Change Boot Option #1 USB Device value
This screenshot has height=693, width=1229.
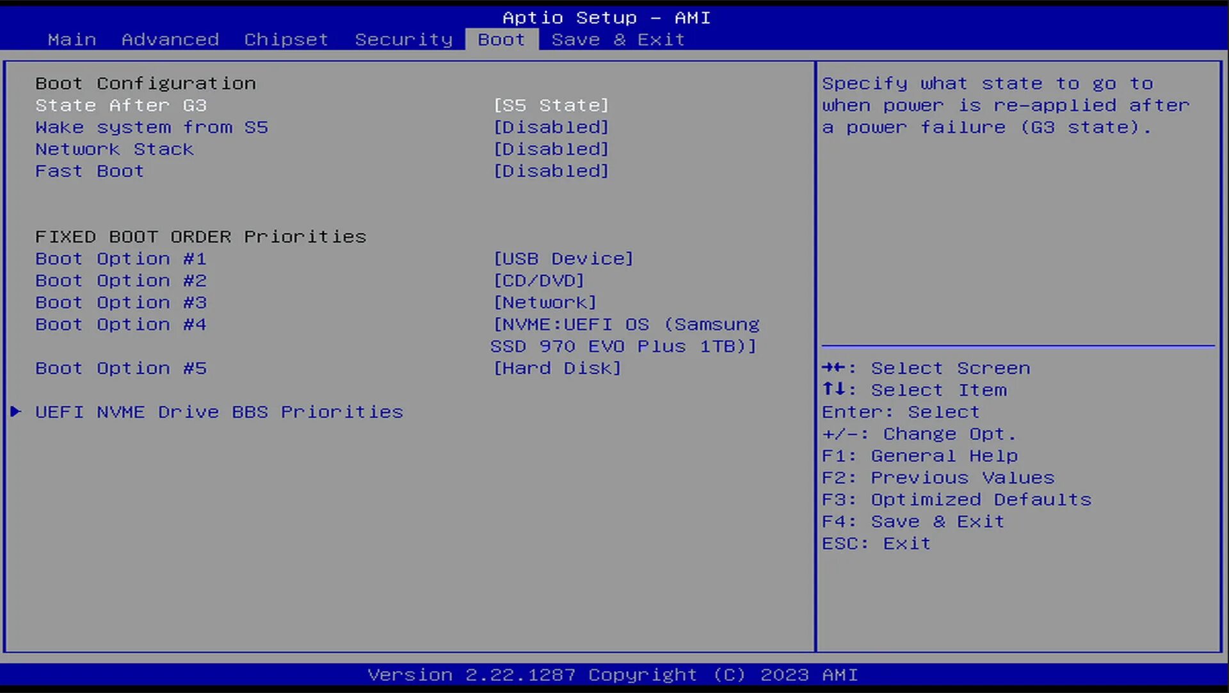pyautogui.click(x=563, y=259)
